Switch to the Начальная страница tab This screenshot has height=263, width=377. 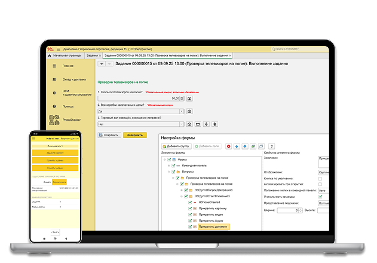tap(66, 55)
